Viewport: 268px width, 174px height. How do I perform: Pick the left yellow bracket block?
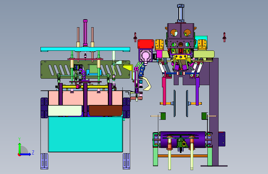pyautogui.click(x=159, y=45)
